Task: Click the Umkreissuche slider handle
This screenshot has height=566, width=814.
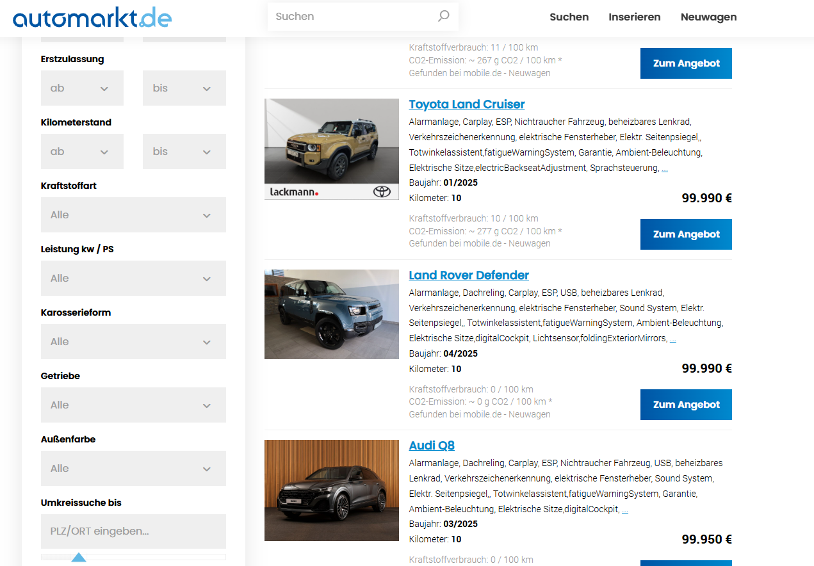Action: [x=78, y=558]
